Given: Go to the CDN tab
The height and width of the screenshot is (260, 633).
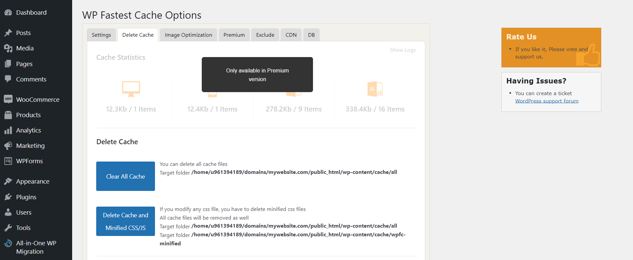Looking at the screenshot, I should pos(291,35).
